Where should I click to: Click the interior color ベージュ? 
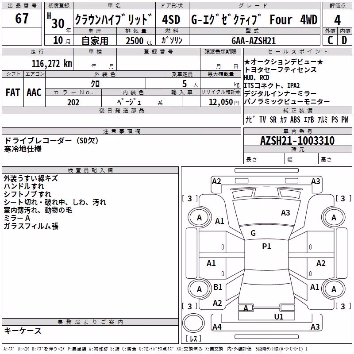(129, 102)
